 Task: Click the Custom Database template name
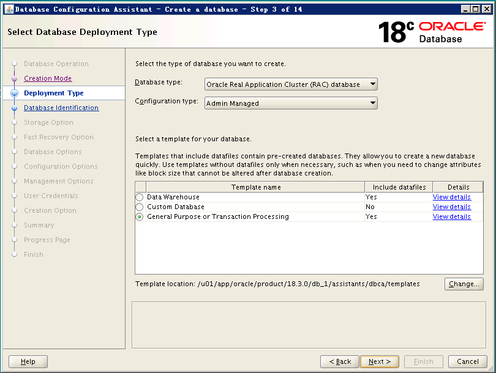(x=176, y=207)
